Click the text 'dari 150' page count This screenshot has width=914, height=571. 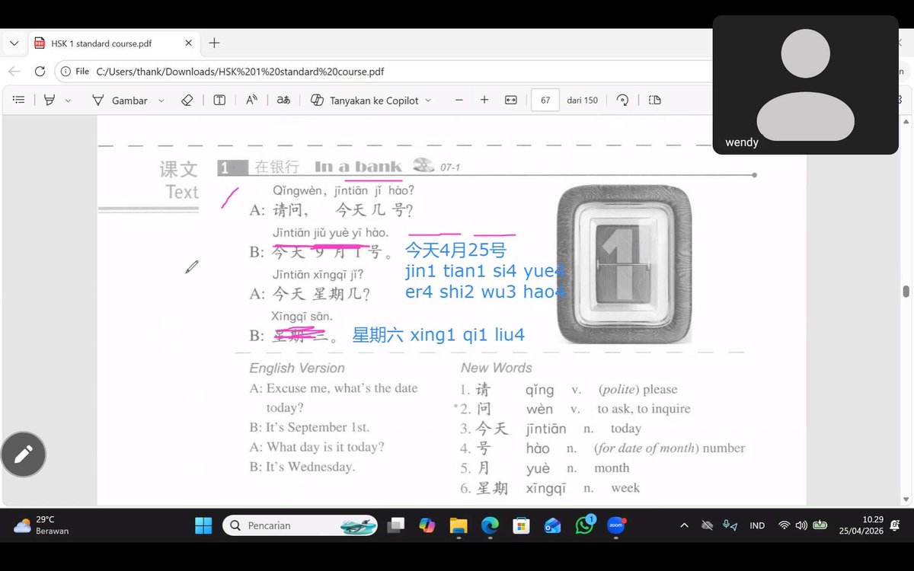[583, 100]
